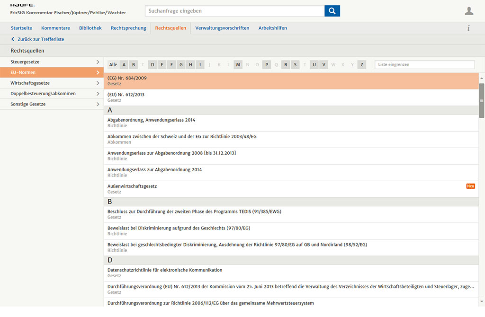Expand Sonstige Gesetze chevron

point(98,104)
